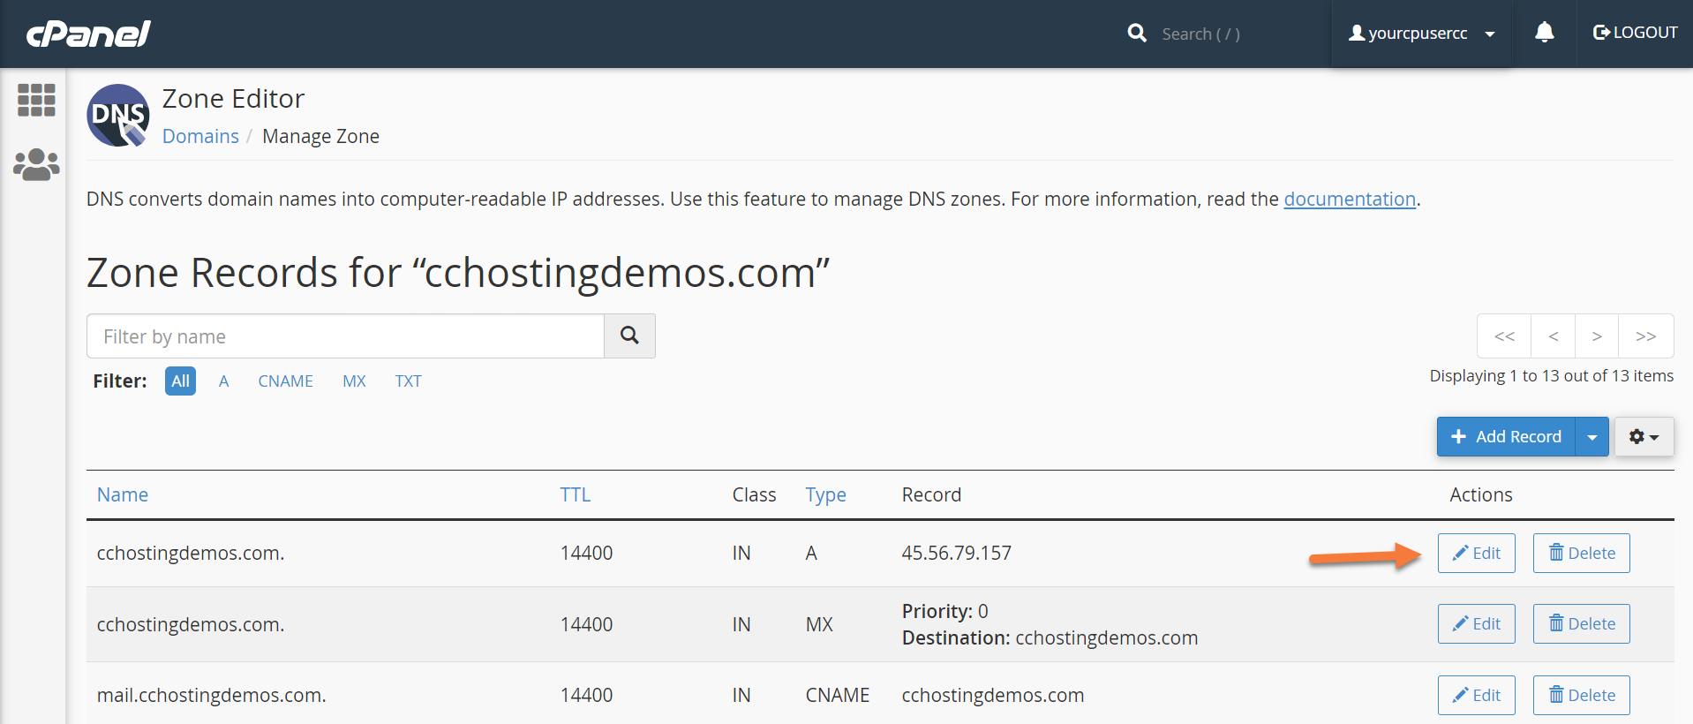
Task: Expand the Add Record dropdown arrow
Action: coord(1592,437)
